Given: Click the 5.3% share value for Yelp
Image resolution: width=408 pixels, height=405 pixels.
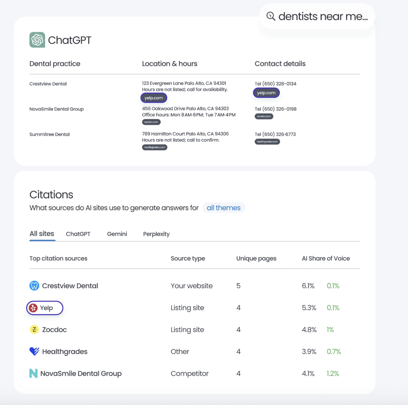Looking at the screenshot, I should click(x=309, y=308).
